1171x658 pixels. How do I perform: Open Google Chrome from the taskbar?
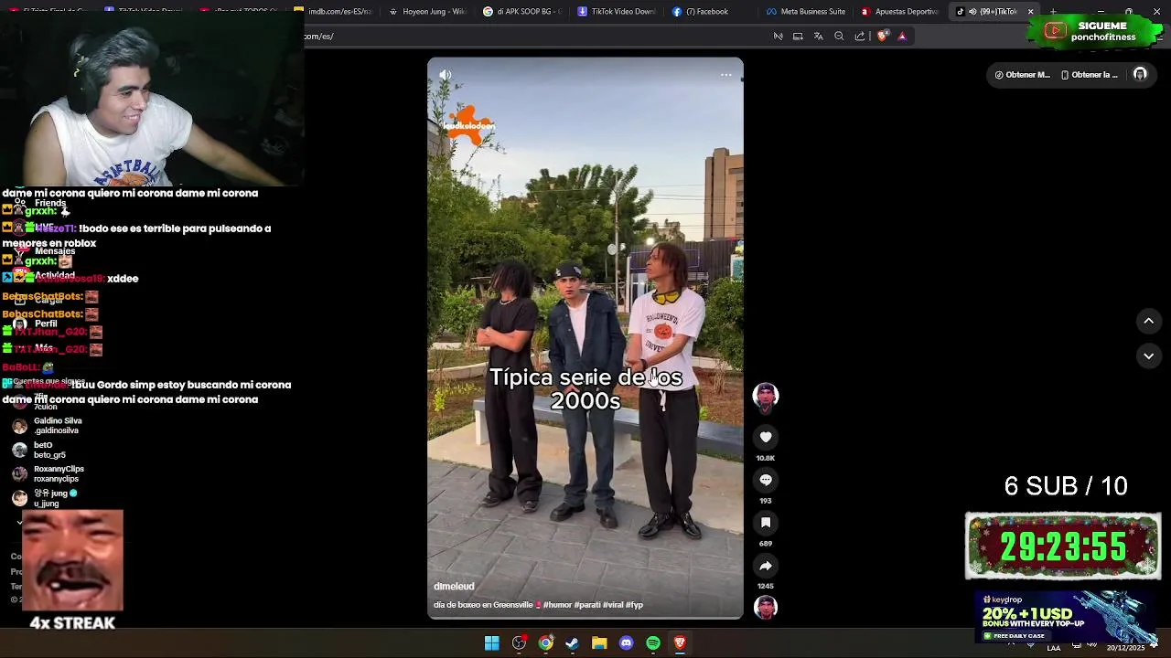pyautogui.click(x=546, y=643)
